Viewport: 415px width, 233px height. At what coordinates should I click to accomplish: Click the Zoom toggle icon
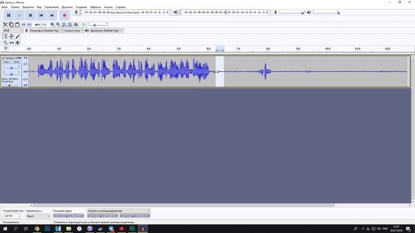click(x=76, y=25)
